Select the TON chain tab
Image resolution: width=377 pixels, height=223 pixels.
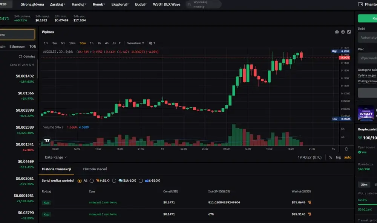33,47
